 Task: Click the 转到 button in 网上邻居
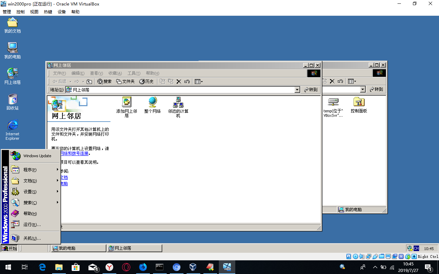point(311,90)
